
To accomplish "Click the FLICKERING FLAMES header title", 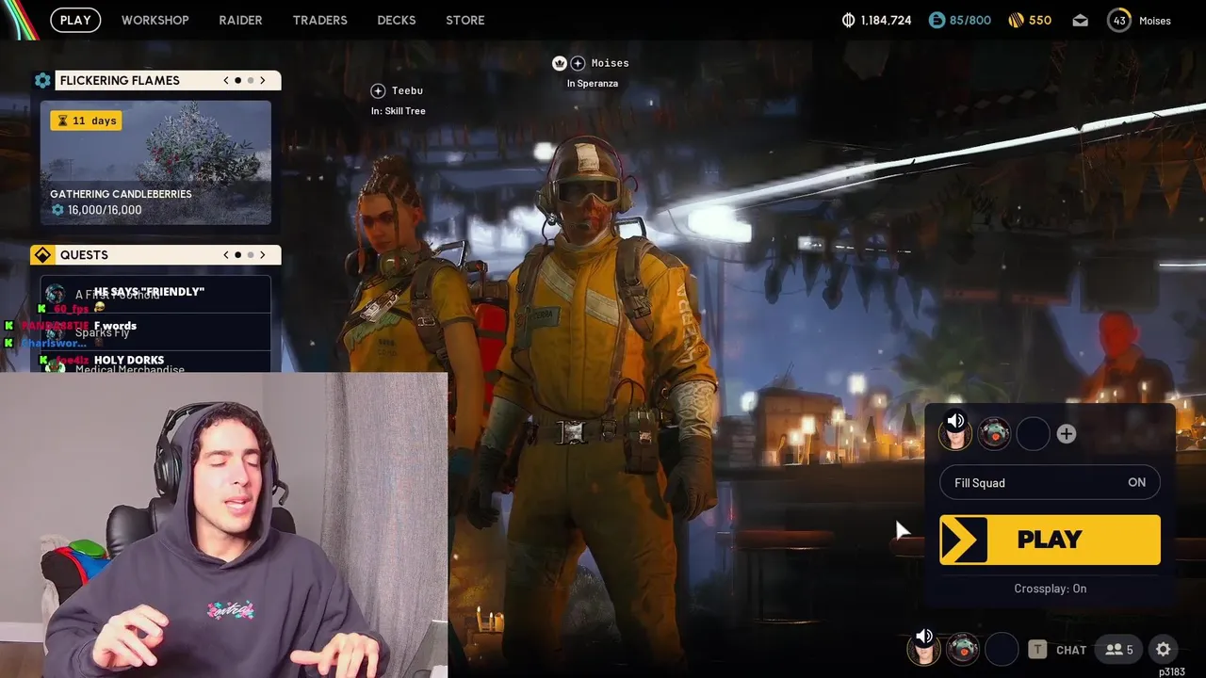I will click(120, 81).
